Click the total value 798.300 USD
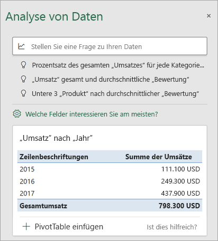Image resolution: width=218 pixels, height=241 pixels. click(179, 206)
